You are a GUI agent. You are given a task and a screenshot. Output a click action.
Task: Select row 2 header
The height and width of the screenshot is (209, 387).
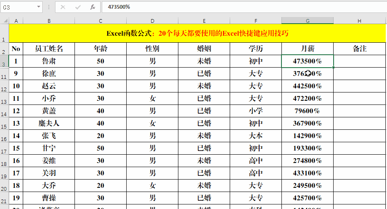(x=4, y=49)
